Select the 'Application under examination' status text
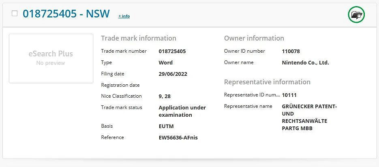The height and width of the screenshot is (167, 379). point(182,111)
